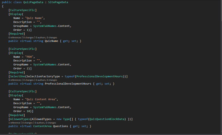This screenshot has height=135, width=222.
Task: Click the ContentArea return type
Action: (42, 126)
